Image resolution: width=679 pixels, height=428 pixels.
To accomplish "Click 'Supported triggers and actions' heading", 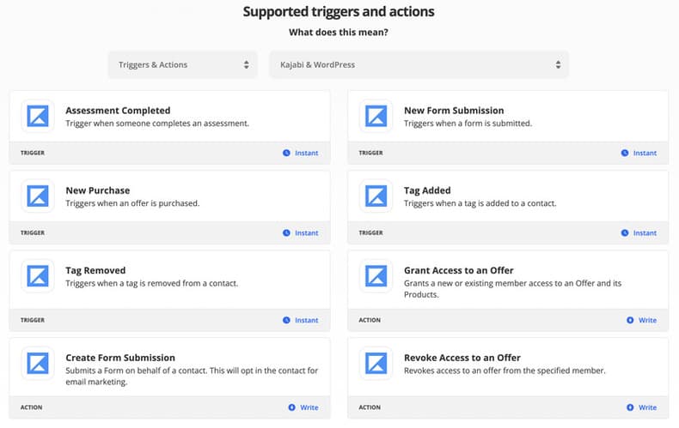I will [x=339, y=12].
